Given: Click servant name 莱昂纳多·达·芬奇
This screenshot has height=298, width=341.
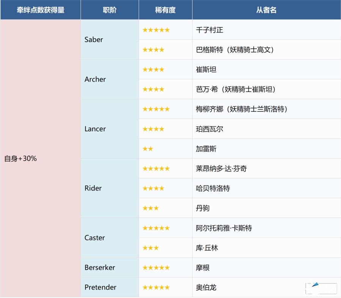Looking at the screenshot, I should coord(221,169).
